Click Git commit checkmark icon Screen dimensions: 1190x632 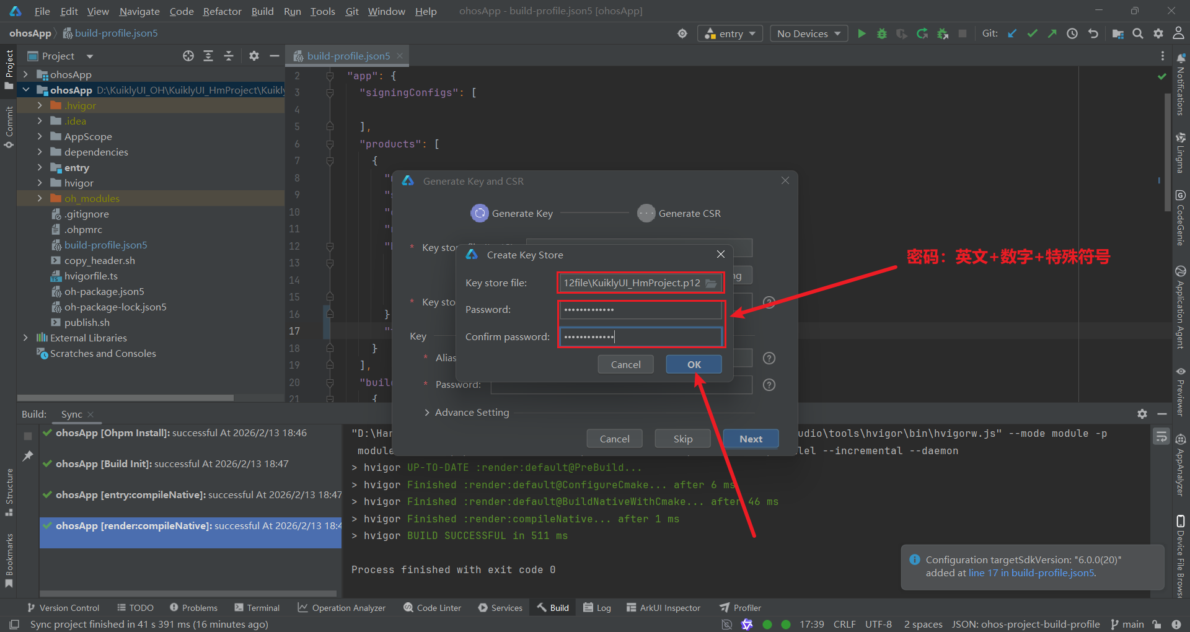tap(1032, 33)
